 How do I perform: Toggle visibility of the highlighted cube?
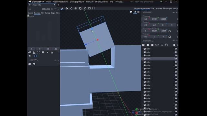(x=176, y=59)
